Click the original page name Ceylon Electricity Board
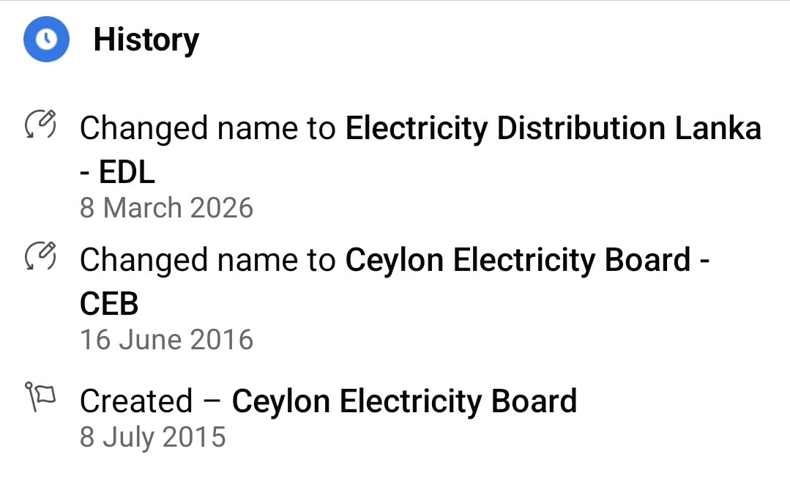Image resolution: width=790 pixels, height=484 pixels. (x=404, y=401)
